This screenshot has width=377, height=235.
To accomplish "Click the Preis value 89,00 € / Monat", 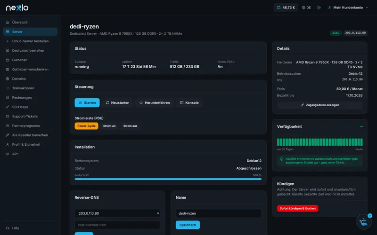I will pyautogui.click(x=349, y=89).
